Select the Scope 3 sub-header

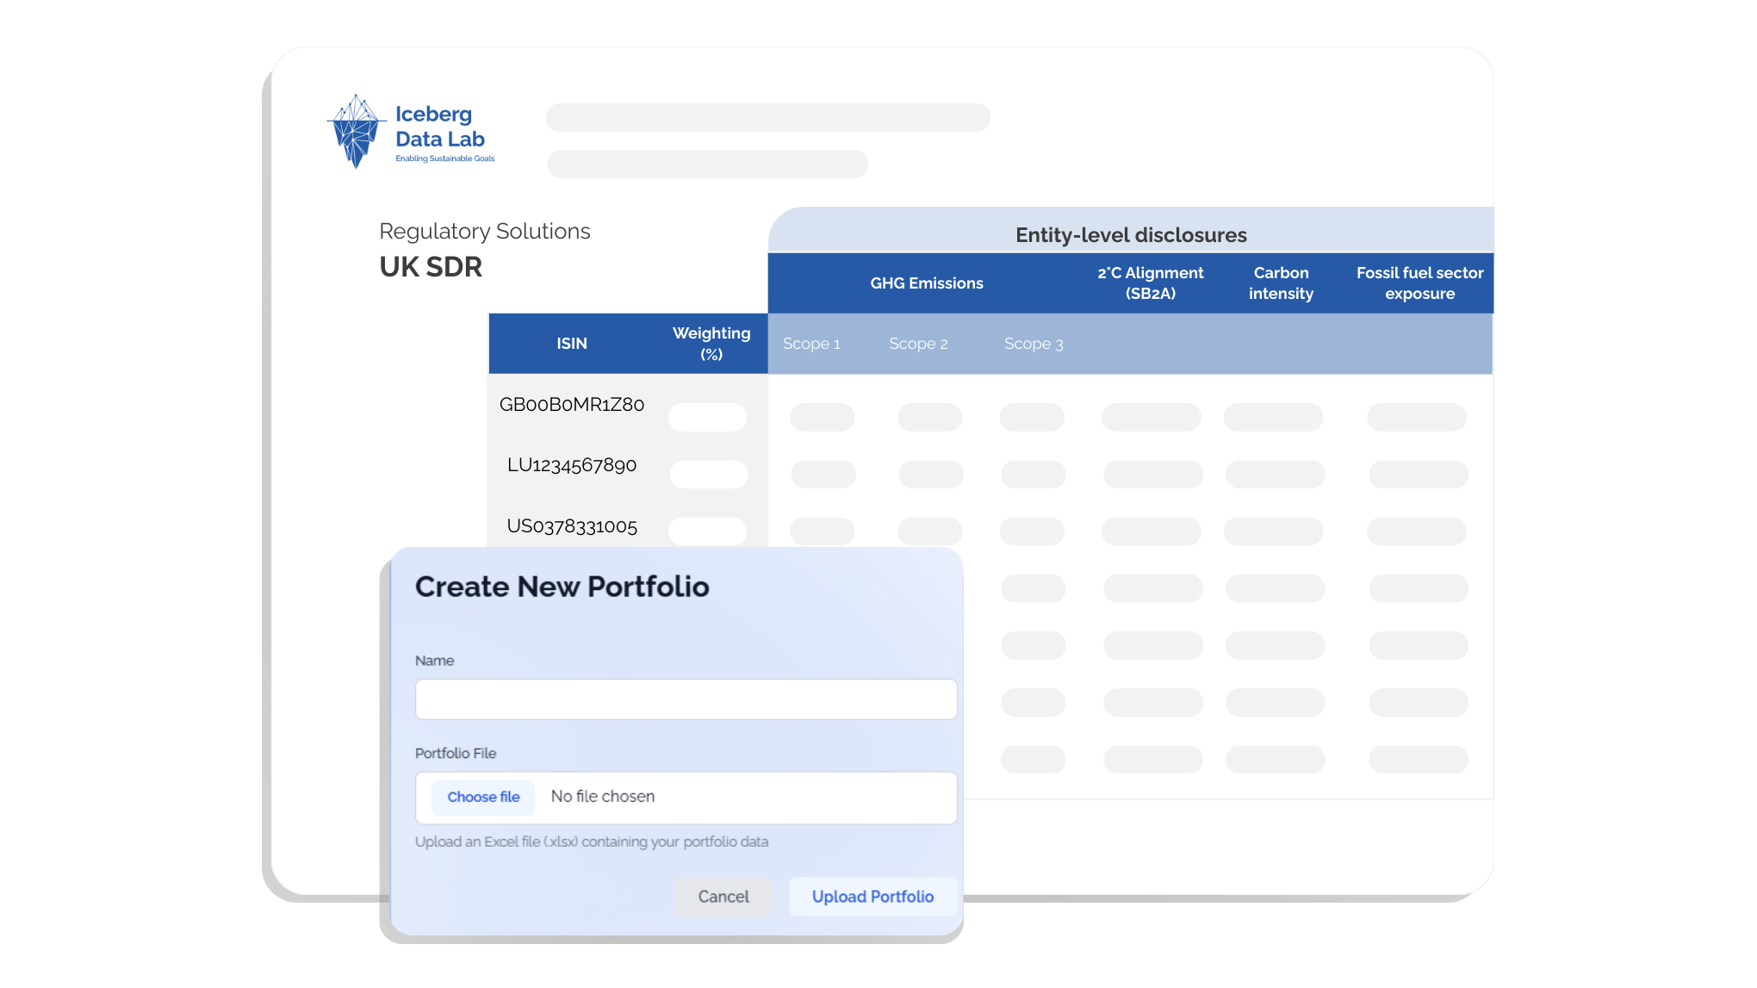1034,344
